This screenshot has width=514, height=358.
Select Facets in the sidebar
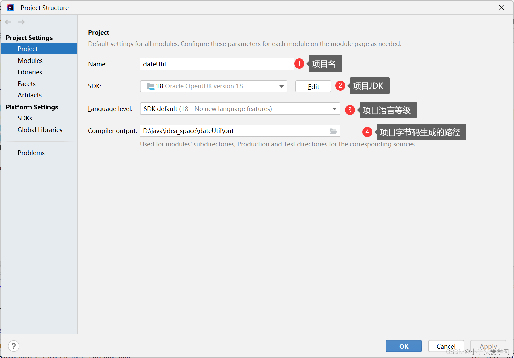click(27, 84)
